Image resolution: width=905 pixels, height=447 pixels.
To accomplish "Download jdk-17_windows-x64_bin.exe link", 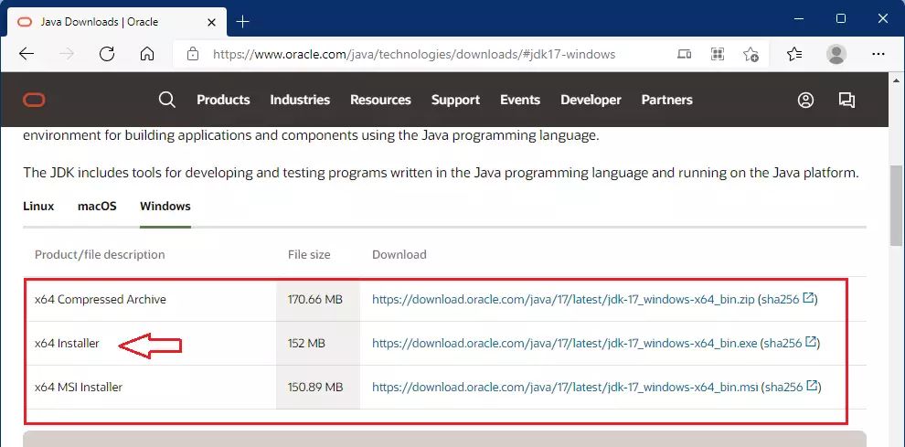I will (x=564, y=344).
